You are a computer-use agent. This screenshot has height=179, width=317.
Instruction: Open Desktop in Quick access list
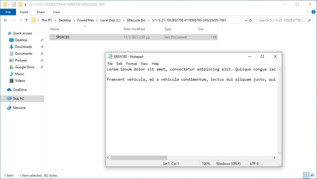pos(21,40)
